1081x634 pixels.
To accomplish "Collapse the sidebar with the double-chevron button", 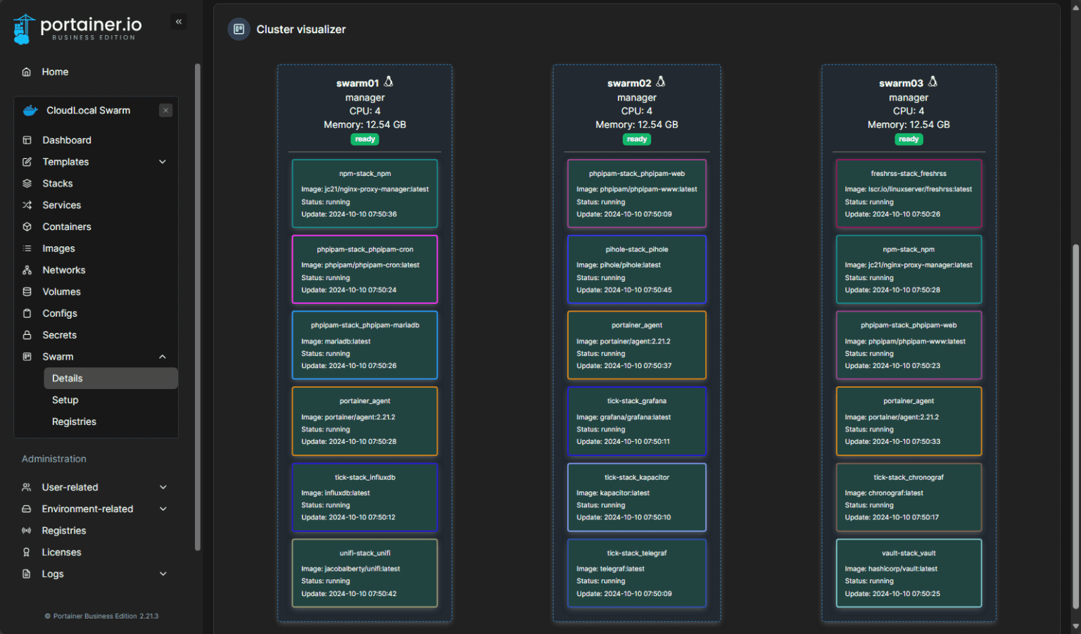I will pyautogui.click(x=178, y=22).
